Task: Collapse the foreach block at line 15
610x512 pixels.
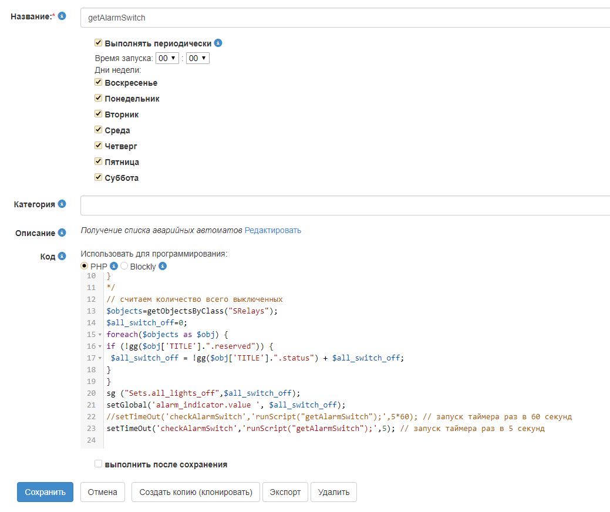Action: coord(100,335)
